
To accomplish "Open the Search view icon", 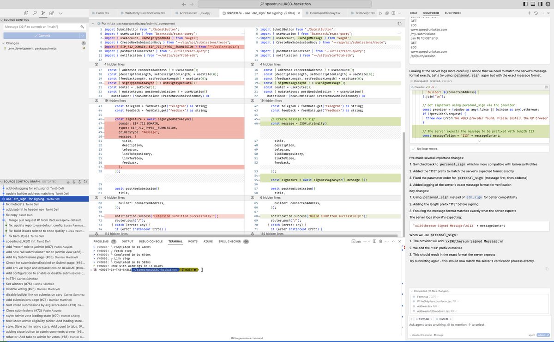I will tap(35, 14).
